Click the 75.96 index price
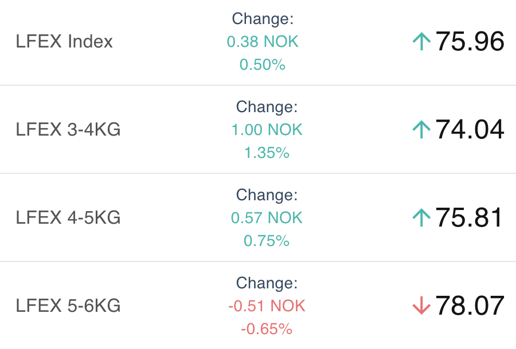The height and width of the screenshot is (349, 516). [470, 42]
